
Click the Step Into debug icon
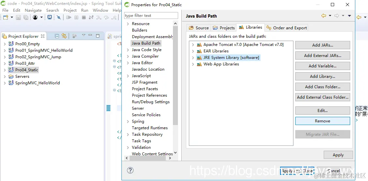(99, 17)
